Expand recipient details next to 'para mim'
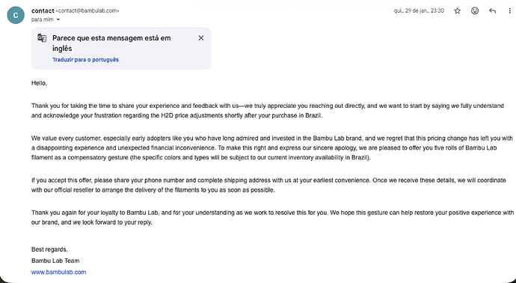 click(x=58, y=19)
